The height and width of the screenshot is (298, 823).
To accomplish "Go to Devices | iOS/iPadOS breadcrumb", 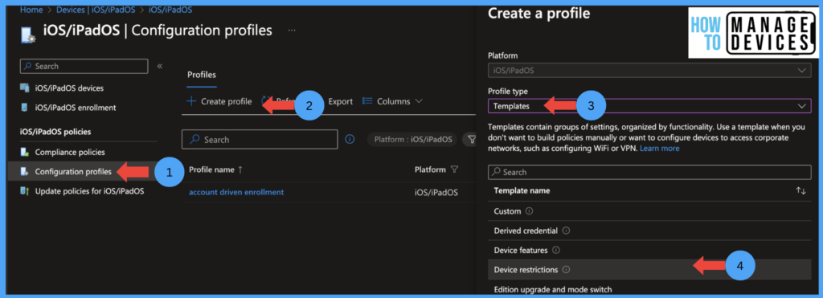I will click(x=95, y=10).
